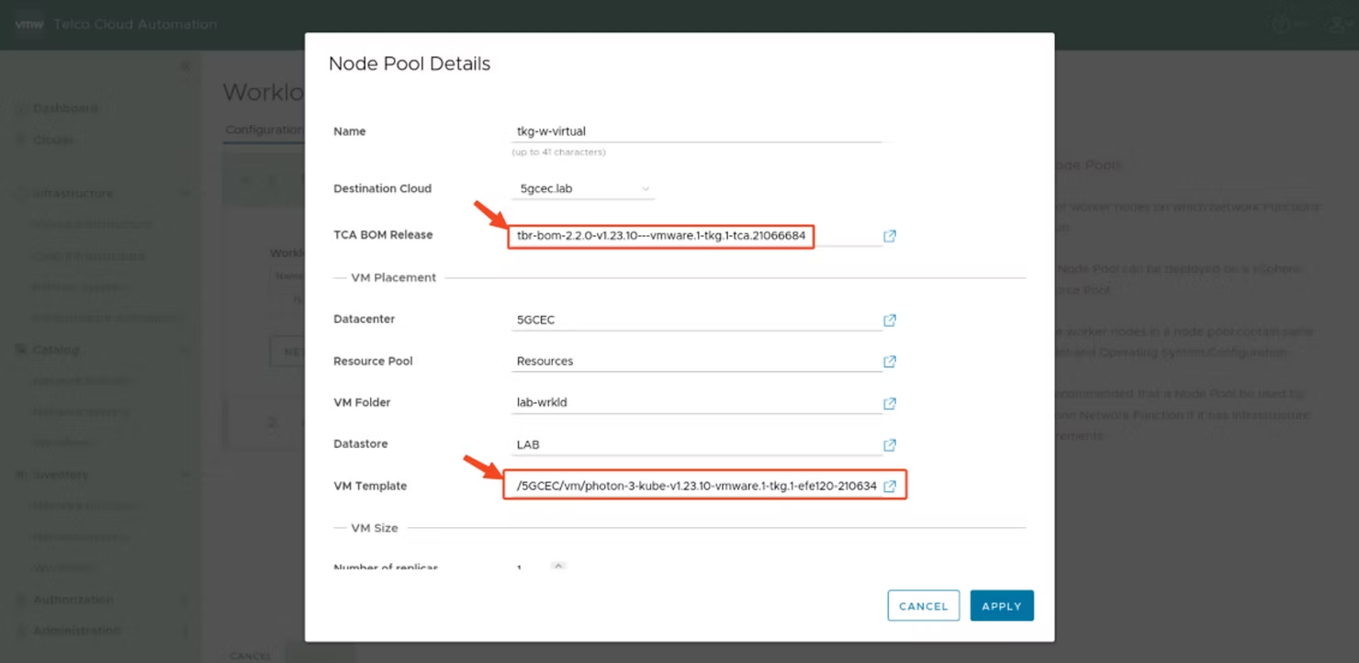Increase Number of replicas with the stepper
The height and width of the screenshot is (663, 1359).
coord(557,566)
